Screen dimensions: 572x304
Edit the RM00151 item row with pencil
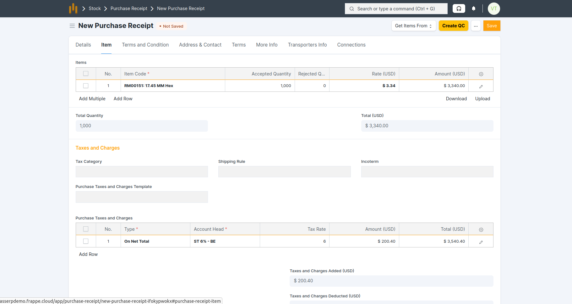(x=481, y=86)
